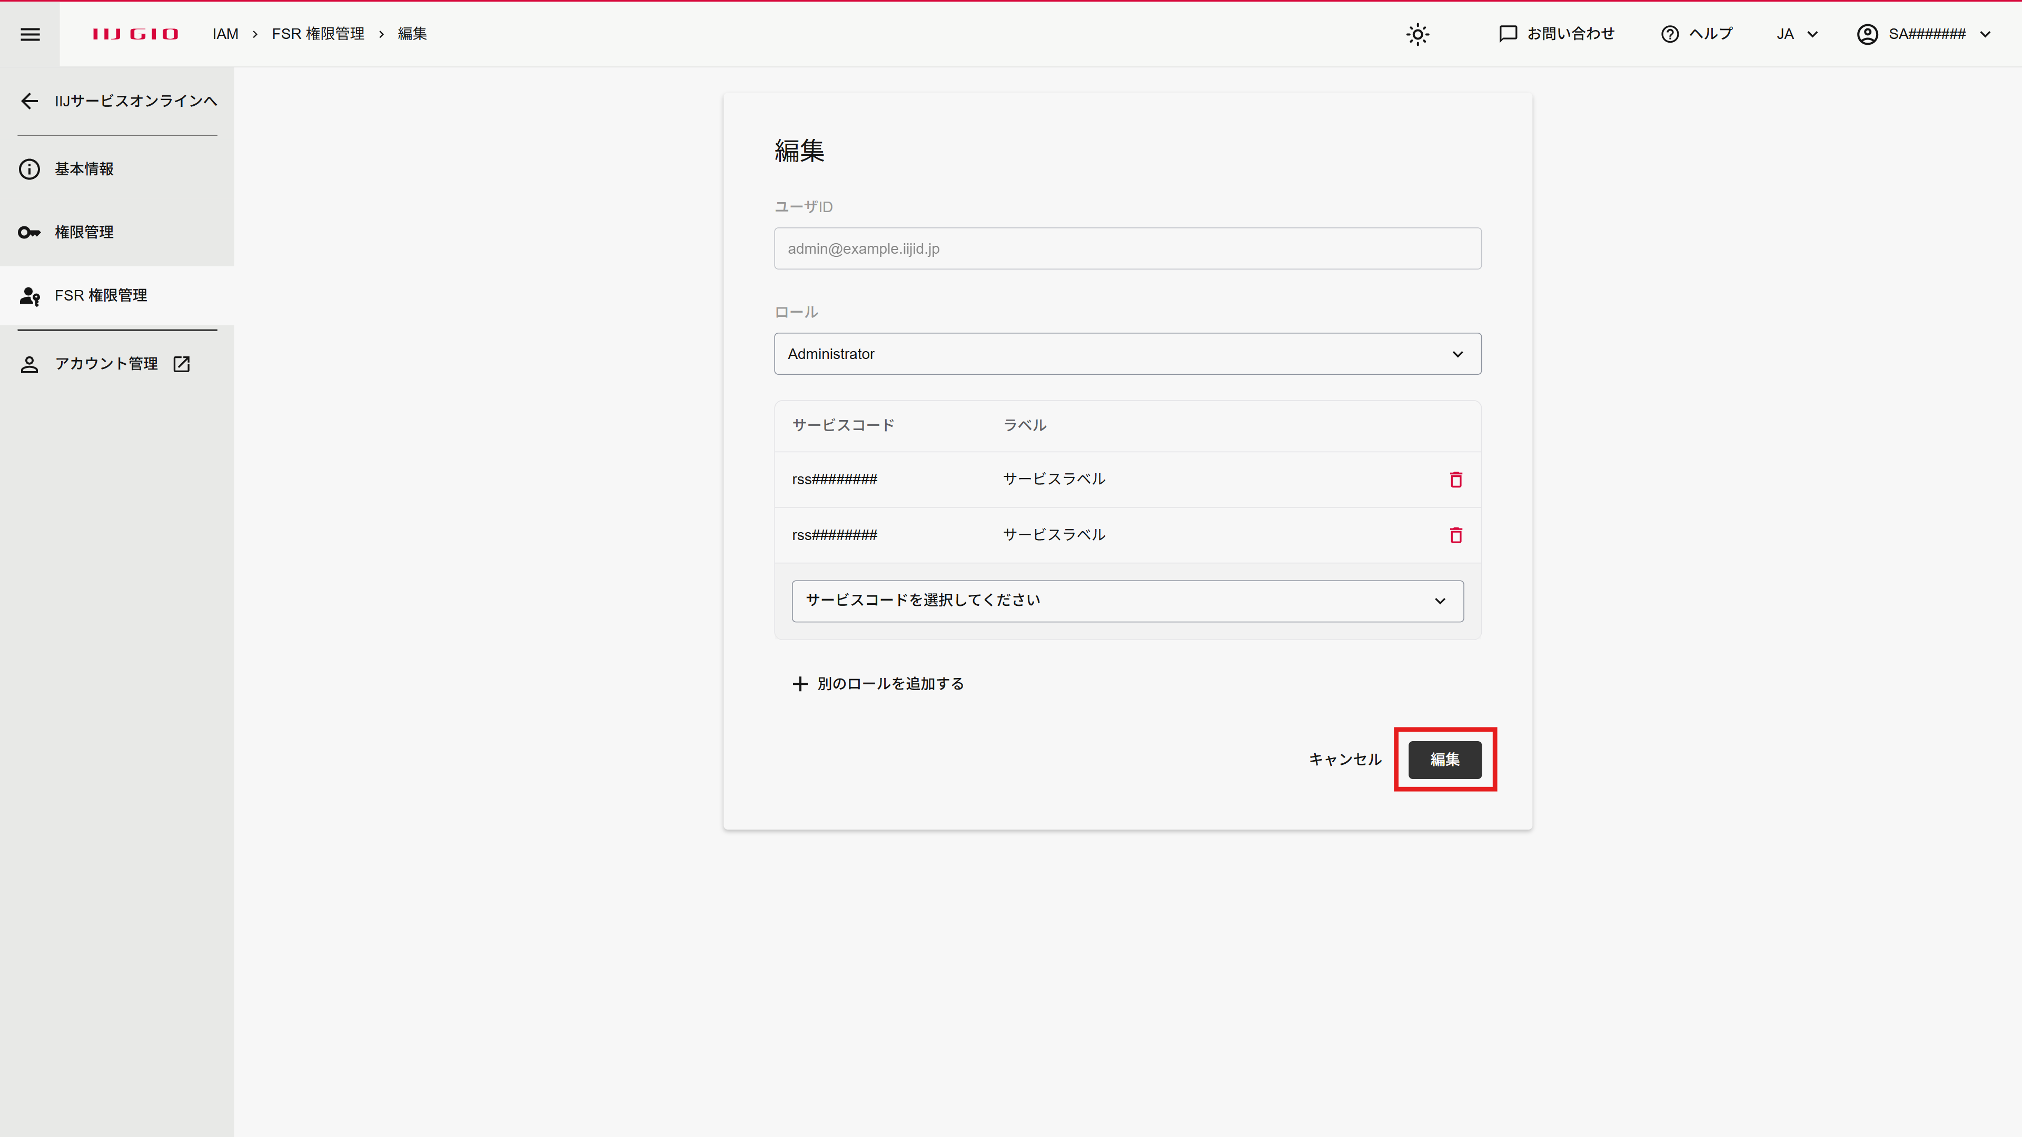Open the ヘルプ question mark icon
2022x1137 pixels.
pos(1670,35)
